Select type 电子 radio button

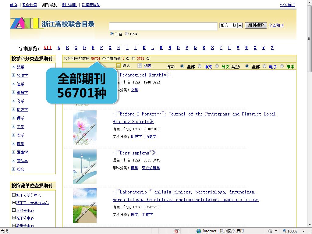pyautogui.click(x=264, y=66)
